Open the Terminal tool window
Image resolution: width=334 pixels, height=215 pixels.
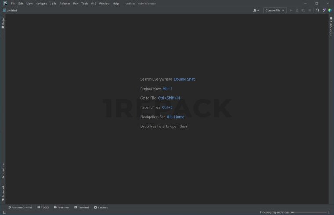(x=82, y=208)
